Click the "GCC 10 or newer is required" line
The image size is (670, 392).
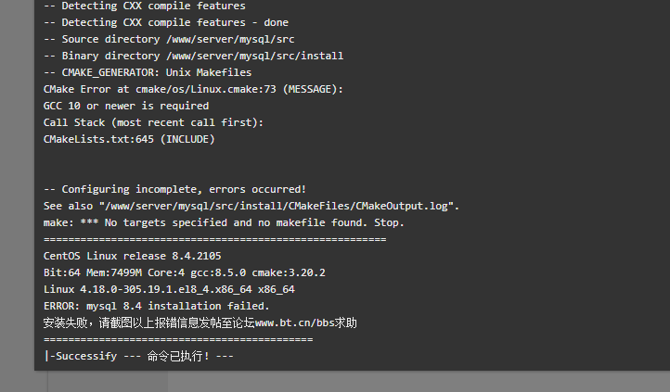coord(126,106)
